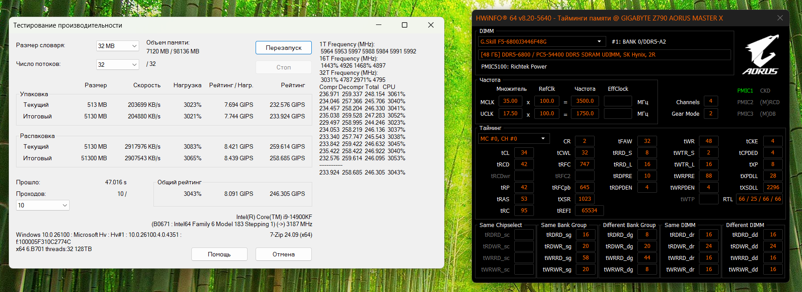Click the tXSDLL value 2296
Viewport: 802px width, 292px height.
[773, 187]
